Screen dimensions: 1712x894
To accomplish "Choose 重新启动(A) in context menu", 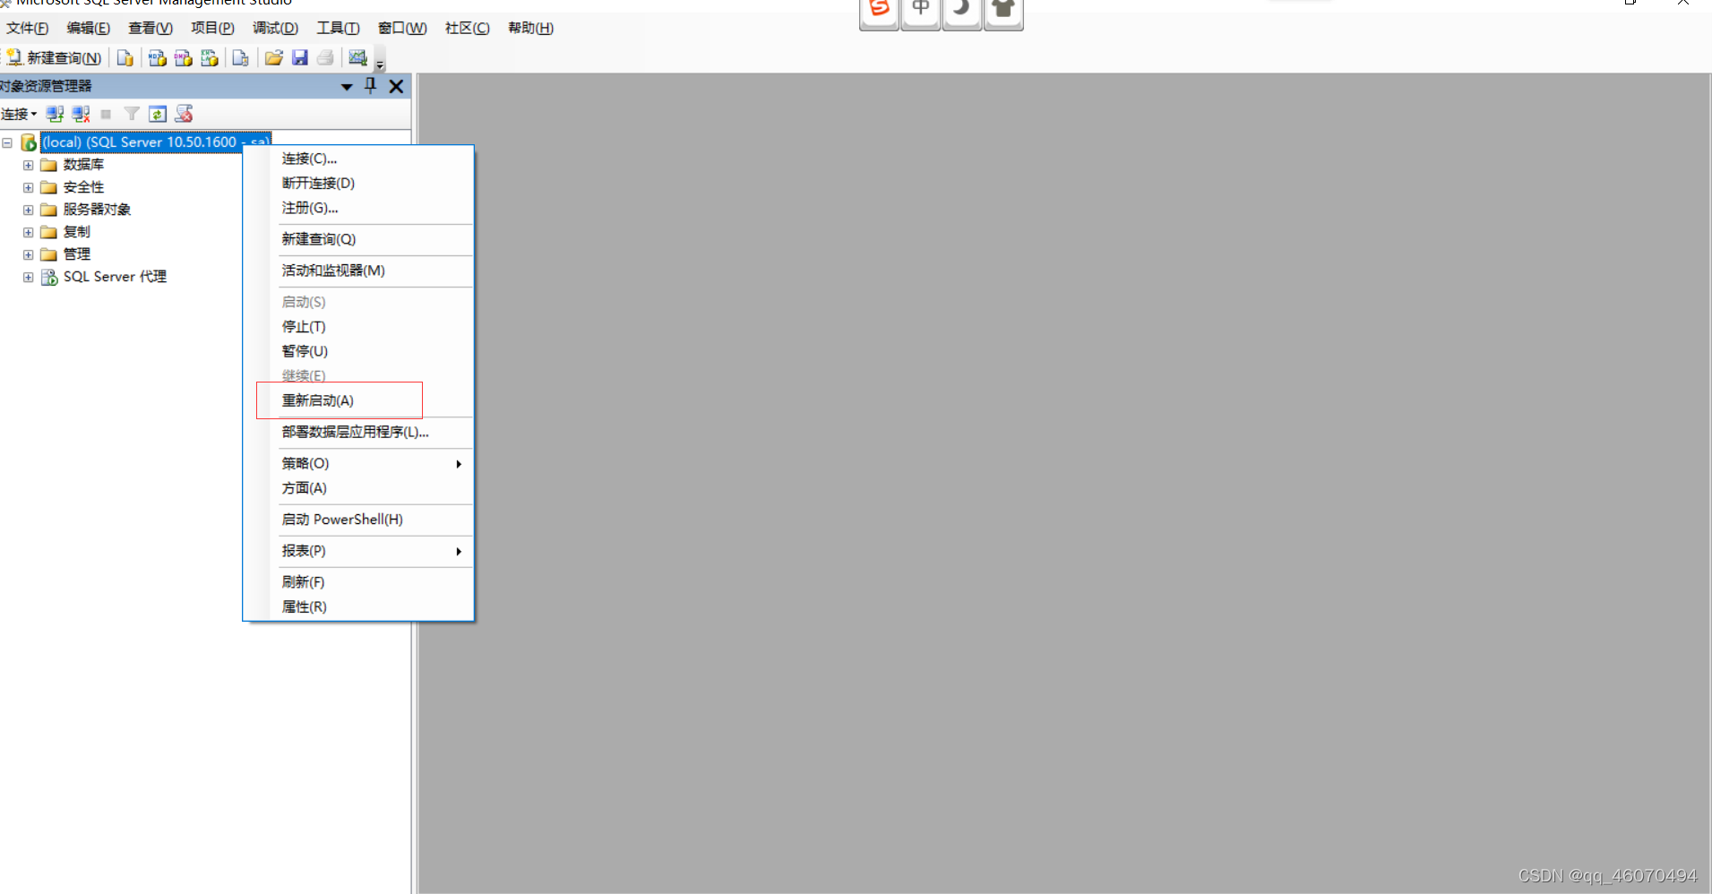I will (x=358, y=400).
